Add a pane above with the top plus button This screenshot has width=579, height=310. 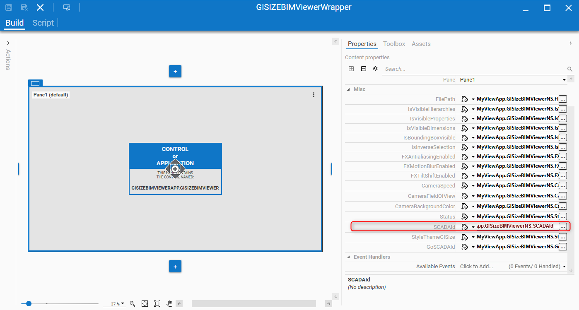[175, 71]
